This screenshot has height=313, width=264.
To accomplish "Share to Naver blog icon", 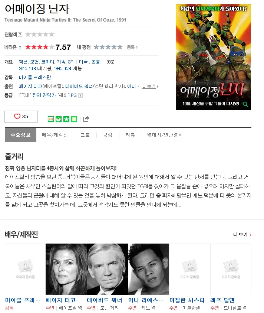I will 51,119.
